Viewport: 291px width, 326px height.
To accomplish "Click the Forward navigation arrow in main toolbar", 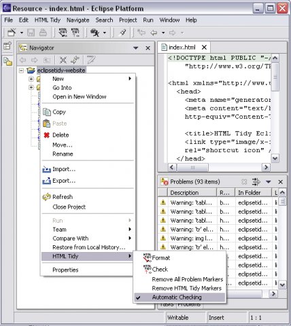I will (173, 33).
